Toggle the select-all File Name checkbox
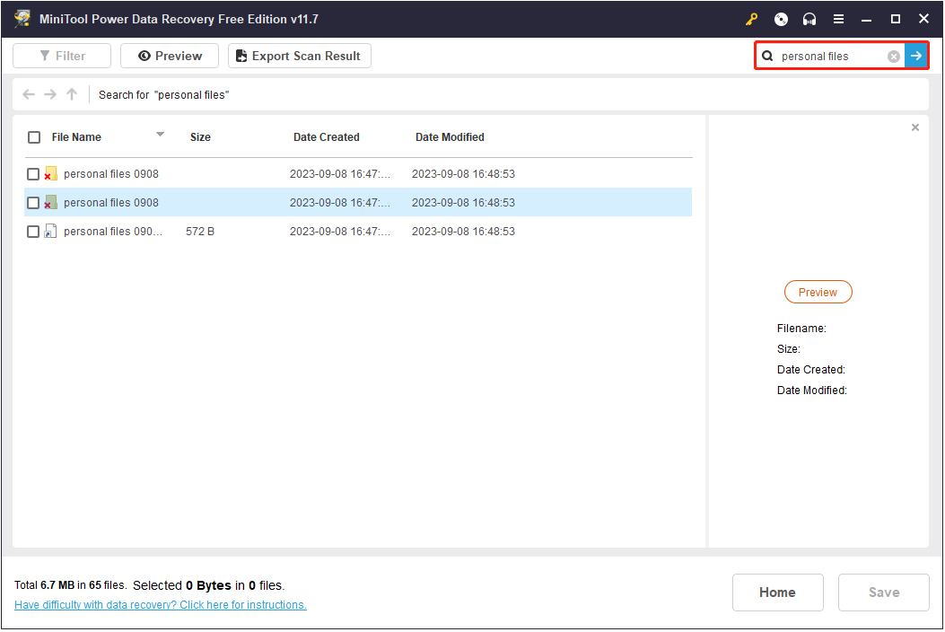This screenshot has width=945, height=632. [x=34, y=137]
